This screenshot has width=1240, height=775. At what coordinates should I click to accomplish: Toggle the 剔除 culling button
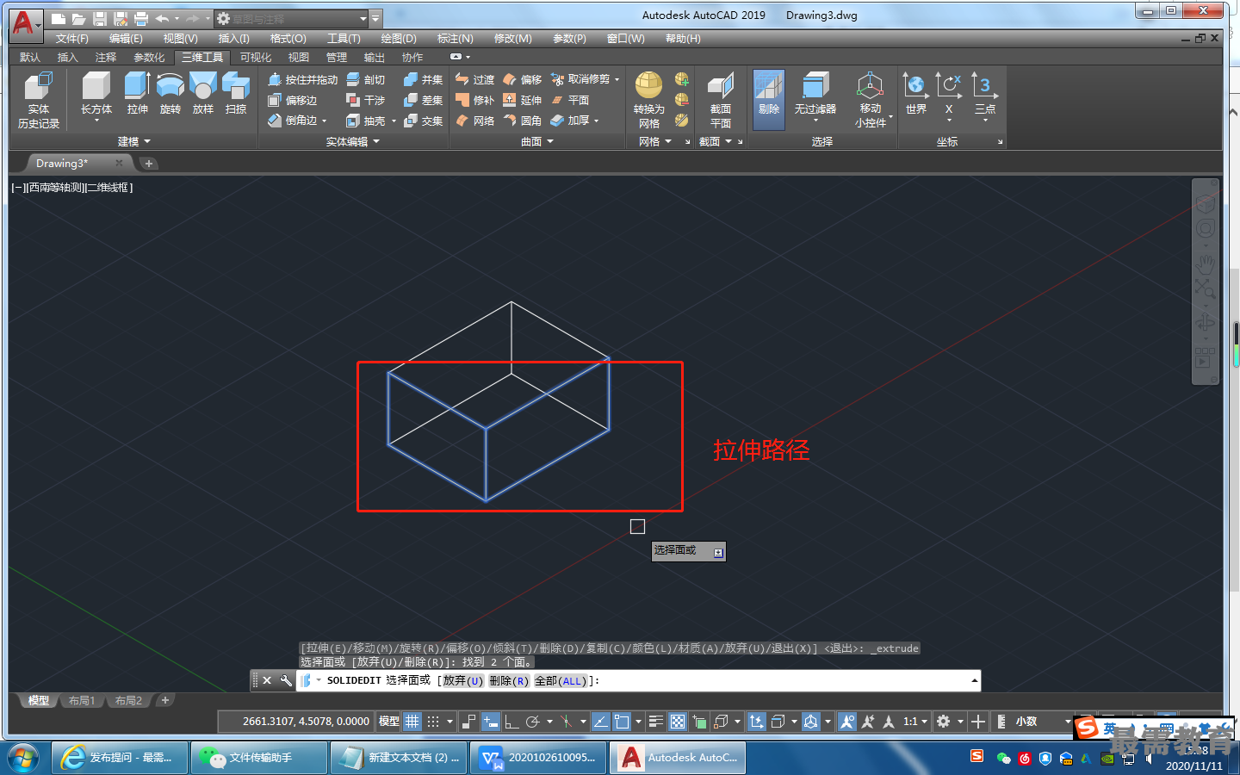[x=769, y=99]
